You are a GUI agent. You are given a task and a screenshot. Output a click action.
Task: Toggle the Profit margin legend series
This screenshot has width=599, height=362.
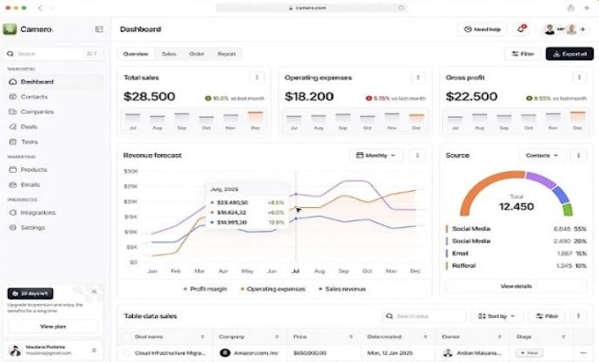(x=205, y=289)
